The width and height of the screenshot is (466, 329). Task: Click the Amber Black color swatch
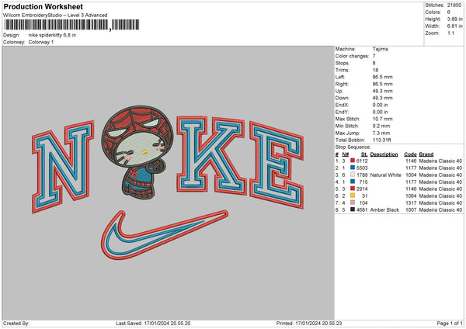(353, 210)
